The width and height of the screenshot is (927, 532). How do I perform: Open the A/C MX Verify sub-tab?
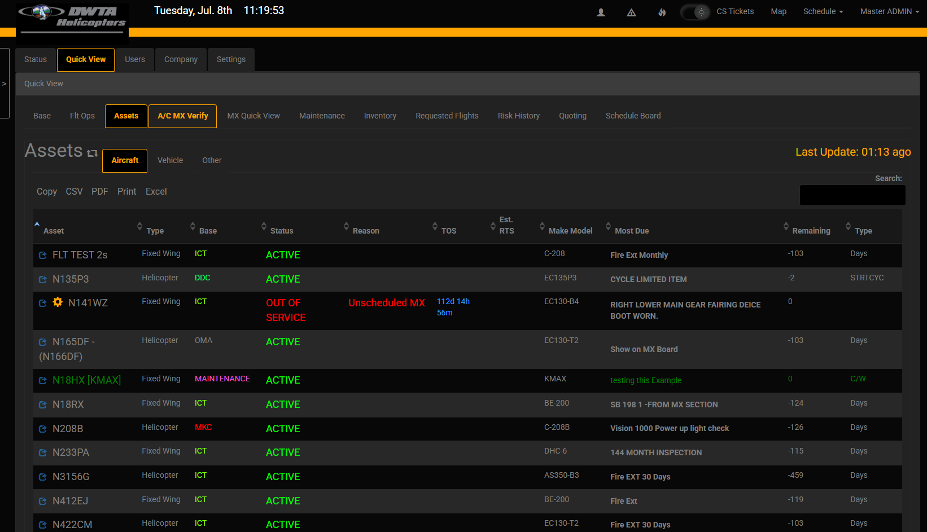tap(183, 116)
